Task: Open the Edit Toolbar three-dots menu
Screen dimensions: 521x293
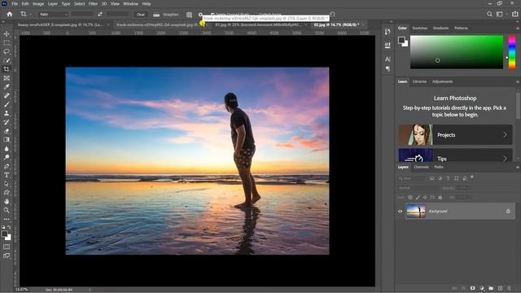Action: [7, 219]
